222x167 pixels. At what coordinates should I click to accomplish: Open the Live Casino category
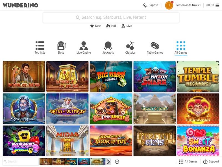point(84,48)
